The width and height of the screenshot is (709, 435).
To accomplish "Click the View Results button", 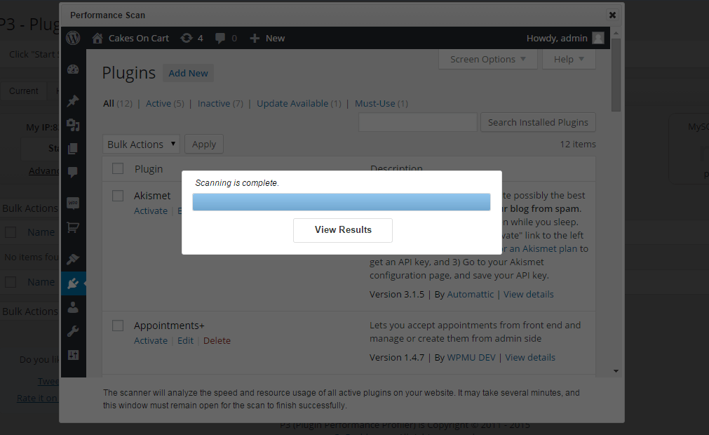I will pos(343,230).
